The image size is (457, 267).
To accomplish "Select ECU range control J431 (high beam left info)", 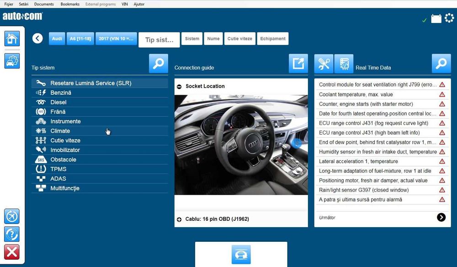I will pos(382,133).
